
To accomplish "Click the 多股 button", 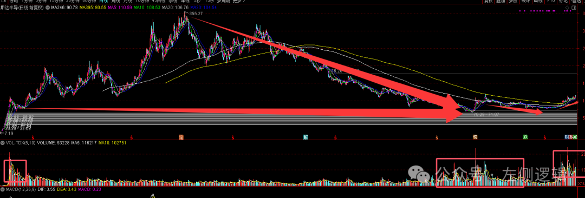I will (x=513, y=2).
